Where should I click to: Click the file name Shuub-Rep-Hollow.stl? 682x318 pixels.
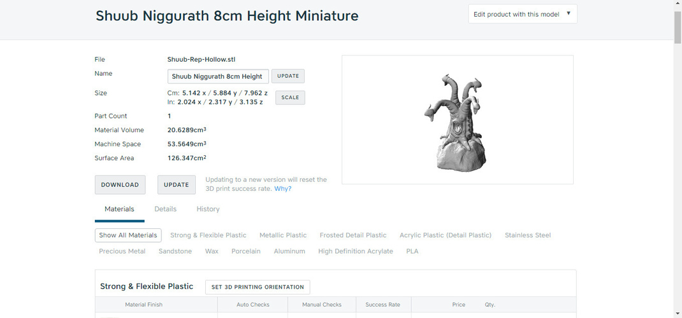(x=201, y=59)
